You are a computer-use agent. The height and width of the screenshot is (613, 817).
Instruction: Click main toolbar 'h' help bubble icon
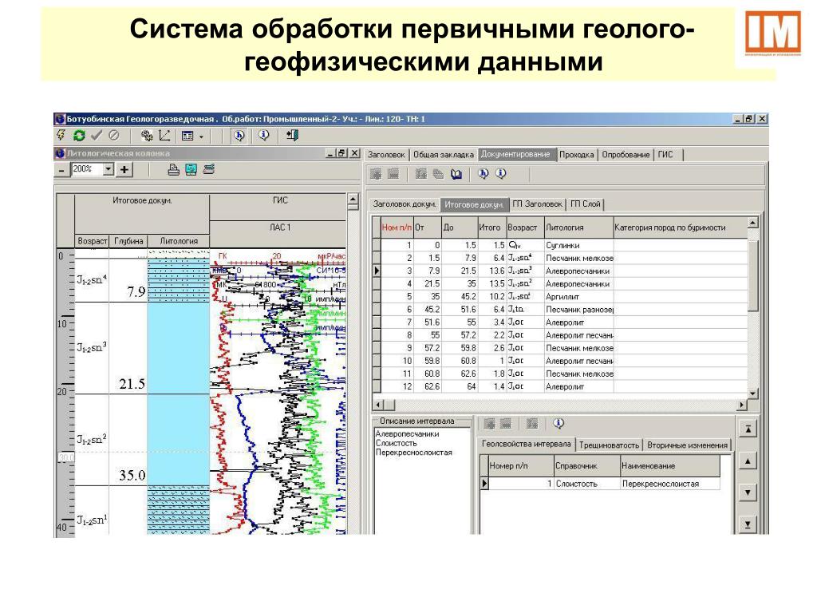coord(239,136)
